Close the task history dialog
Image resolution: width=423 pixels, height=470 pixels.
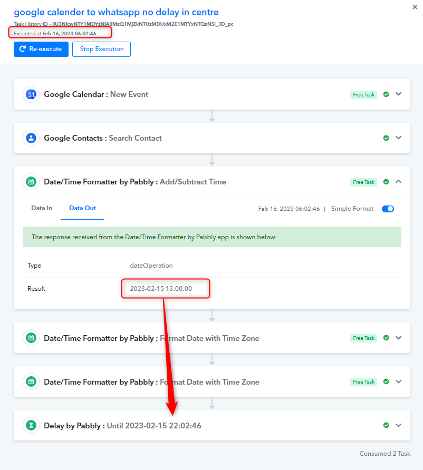coord(415,7)
